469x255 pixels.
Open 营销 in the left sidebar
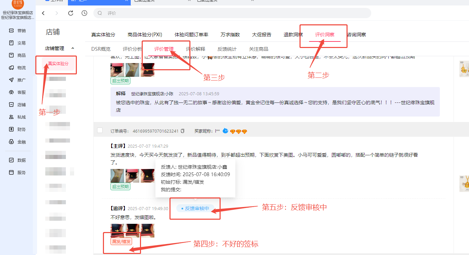(x=18, y=31)
